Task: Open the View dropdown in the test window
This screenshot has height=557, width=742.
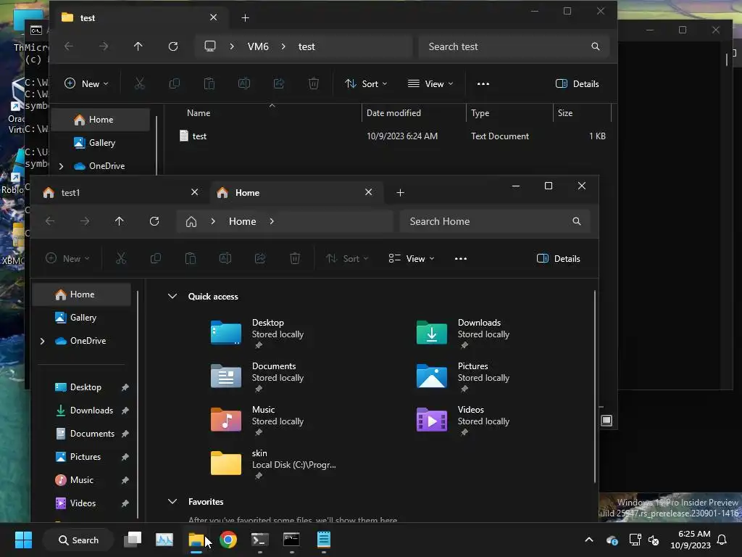Action: (x=430, y=84)
